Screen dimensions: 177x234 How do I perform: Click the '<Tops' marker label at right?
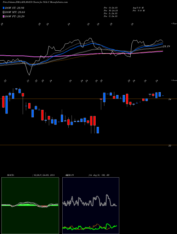click(x=174, y=24)
